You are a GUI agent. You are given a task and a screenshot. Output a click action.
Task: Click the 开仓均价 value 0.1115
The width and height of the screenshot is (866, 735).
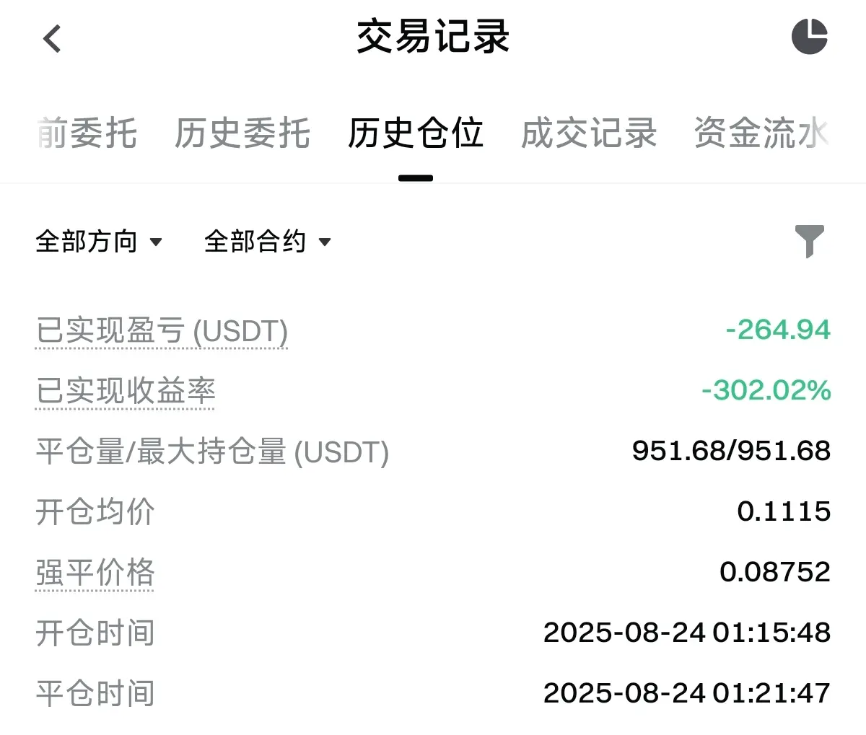784,511
